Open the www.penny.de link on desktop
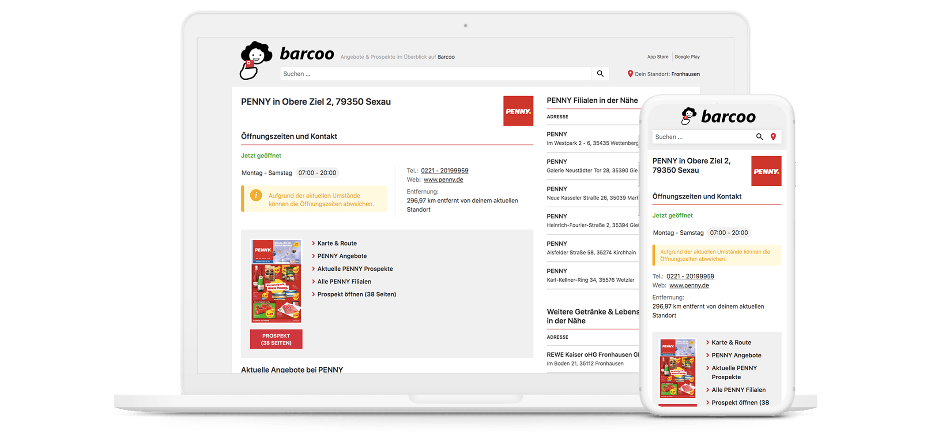Viewport: 927px width, 441px height. pyautogui.click(x=443, y=180)
